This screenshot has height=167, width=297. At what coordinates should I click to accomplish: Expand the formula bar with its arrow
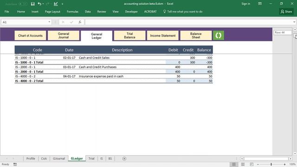(294, 22)
